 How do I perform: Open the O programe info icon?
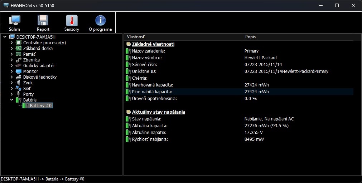[x=100, y=21]
